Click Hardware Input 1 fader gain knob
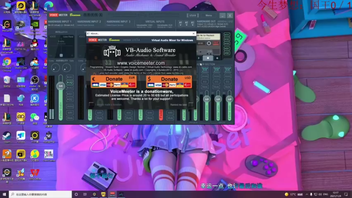The height and width of the screenshot is (198, 352). [61, 86]
